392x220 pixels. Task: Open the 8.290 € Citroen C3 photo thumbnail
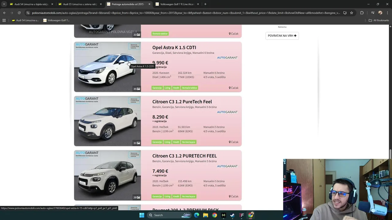coord(107,121)
